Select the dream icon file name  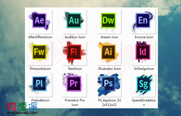109,37
